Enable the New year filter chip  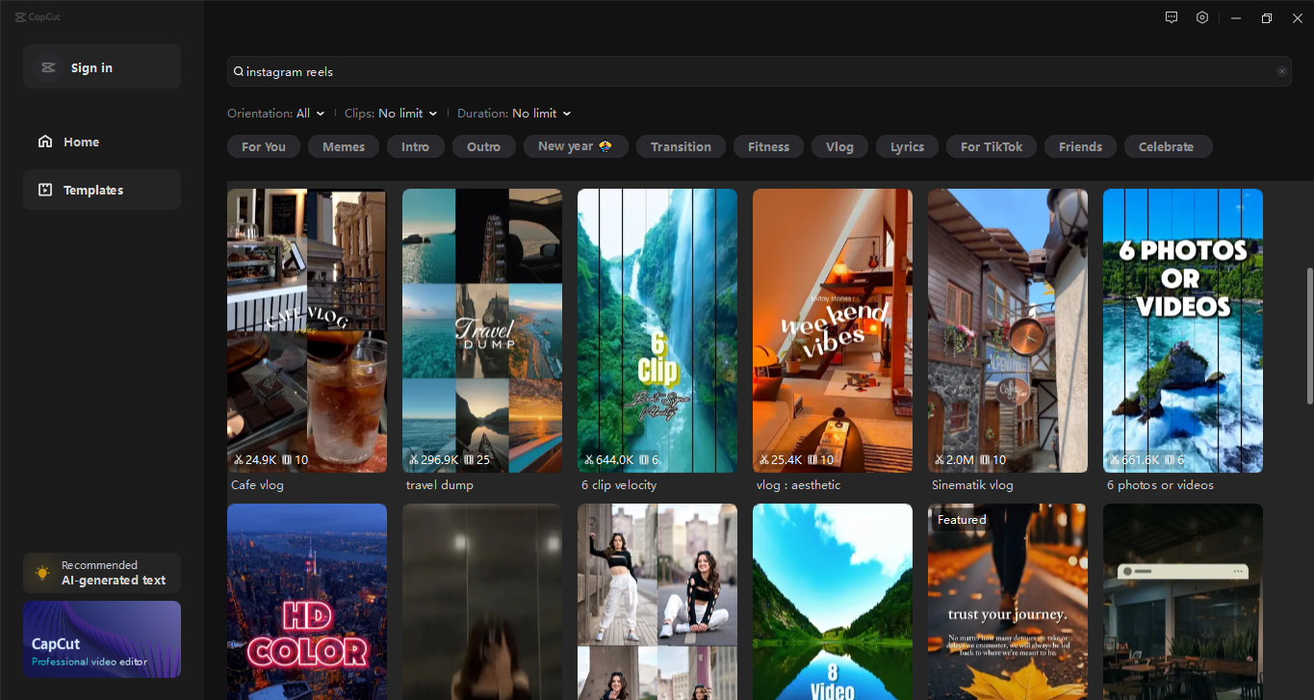click(x=576, y=146)
